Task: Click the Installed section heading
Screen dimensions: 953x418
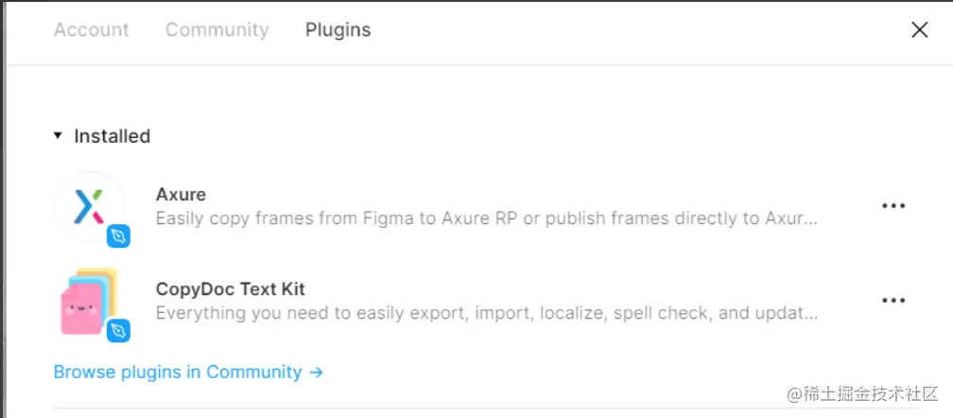Action: (x=113, y=136)
